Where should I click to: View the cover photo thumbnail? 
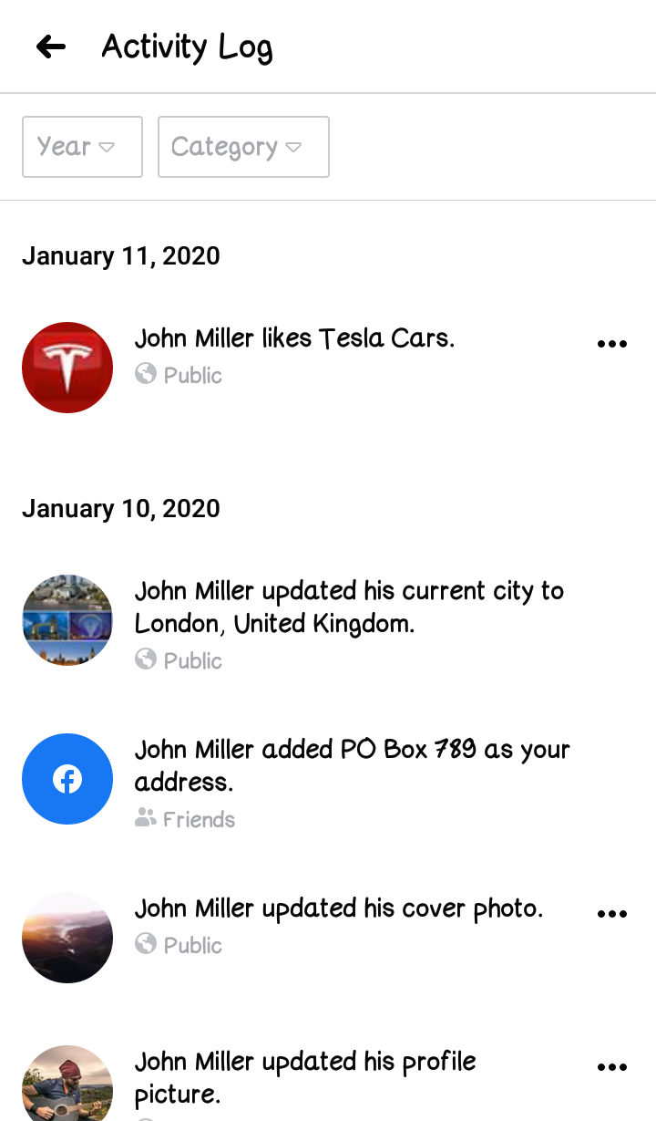tap(67, 938)
